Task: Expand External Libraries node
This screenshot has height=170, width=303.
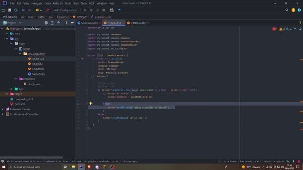Action: point(2,109)
